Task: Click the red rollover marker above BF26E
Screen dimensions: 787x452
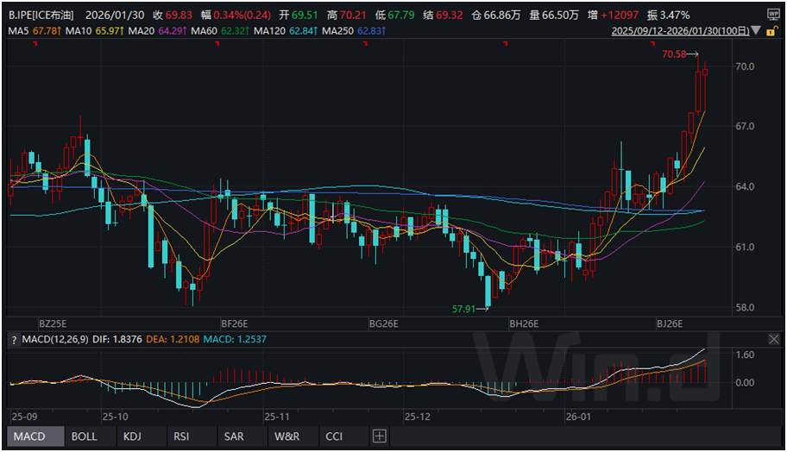Action: pos(217,45)
